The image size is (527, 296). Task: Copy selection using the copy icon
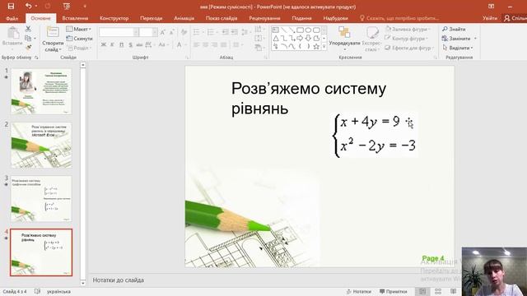[28, 39]
